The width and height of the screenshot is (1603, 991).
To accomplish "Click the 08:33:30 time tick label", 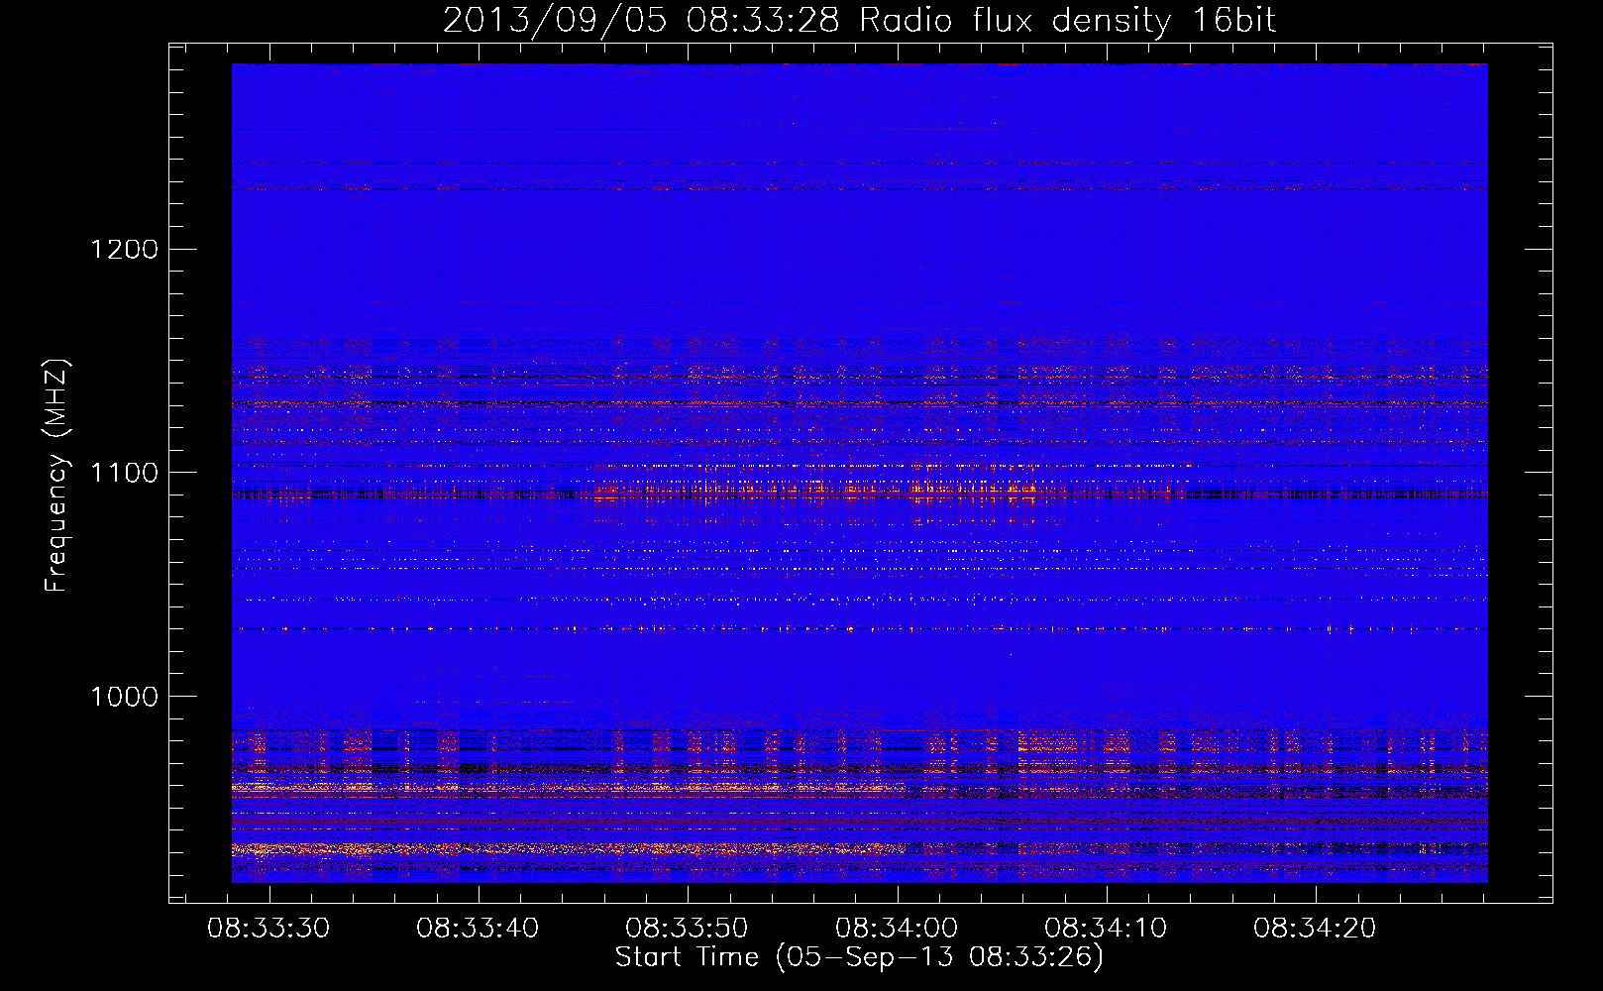I will [x=268, y=929].
